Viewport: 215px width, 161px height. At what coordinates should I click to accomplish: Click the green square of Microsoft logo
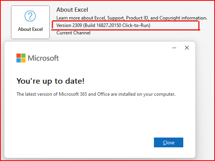click(x=23, y=55)
